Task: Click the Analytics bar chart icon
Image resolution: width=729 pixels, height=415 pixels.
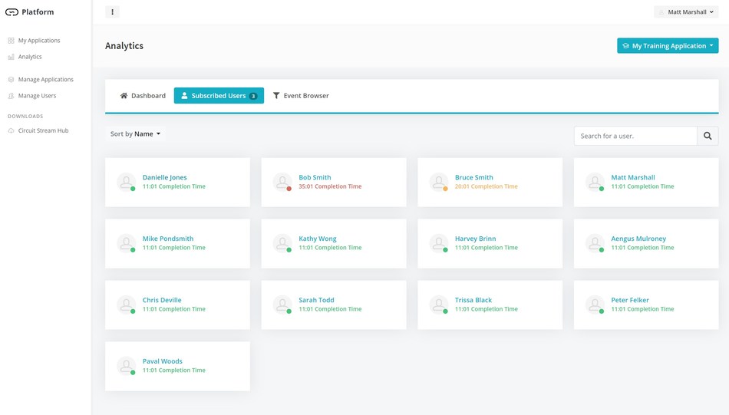Action: coord(11,57)
